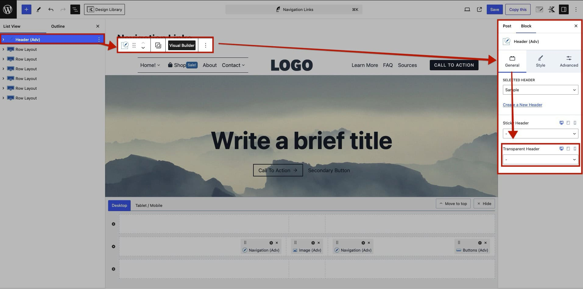Click the WordPress logo icon
The width and height of the screenshot is (583, 289).
point(8,9)
